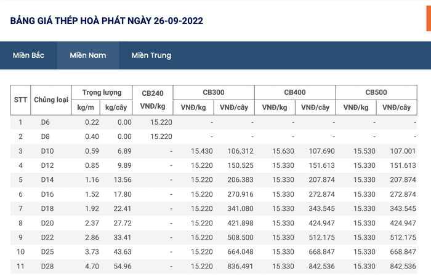Click the value 836.491 in row D28

coord(240,266)
